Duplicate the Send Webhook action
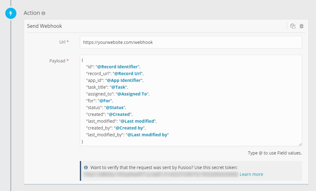The height and width of the screenshot is (191, 316). (x=292, y=26)
